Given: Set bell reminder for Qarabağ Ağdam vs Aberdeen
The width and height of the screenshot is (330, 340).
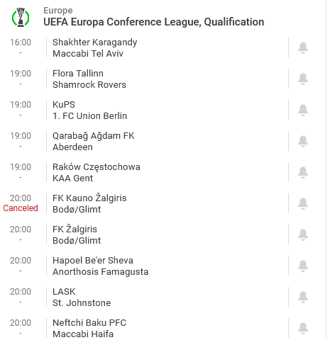Looking at the screenshot, I should pos(303,142).
